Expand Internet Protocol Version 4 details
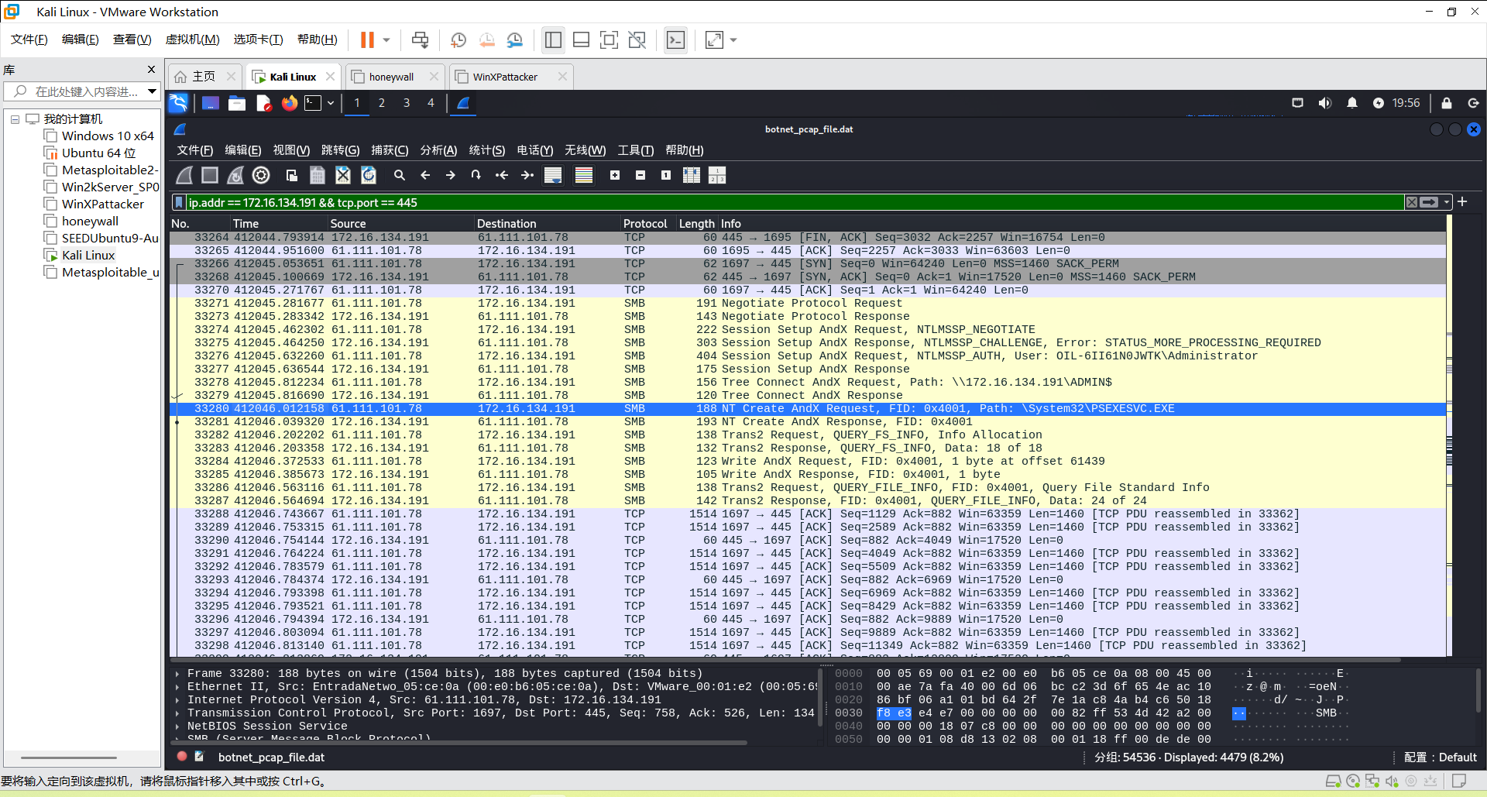The height and width of the screenshot is (797, 1487). (x=177, y=700)
